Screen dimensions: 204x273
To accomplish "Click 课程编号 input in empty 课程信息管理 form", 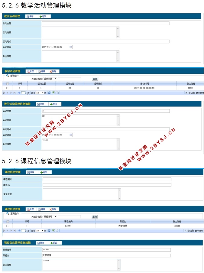I will coord(107,179).
